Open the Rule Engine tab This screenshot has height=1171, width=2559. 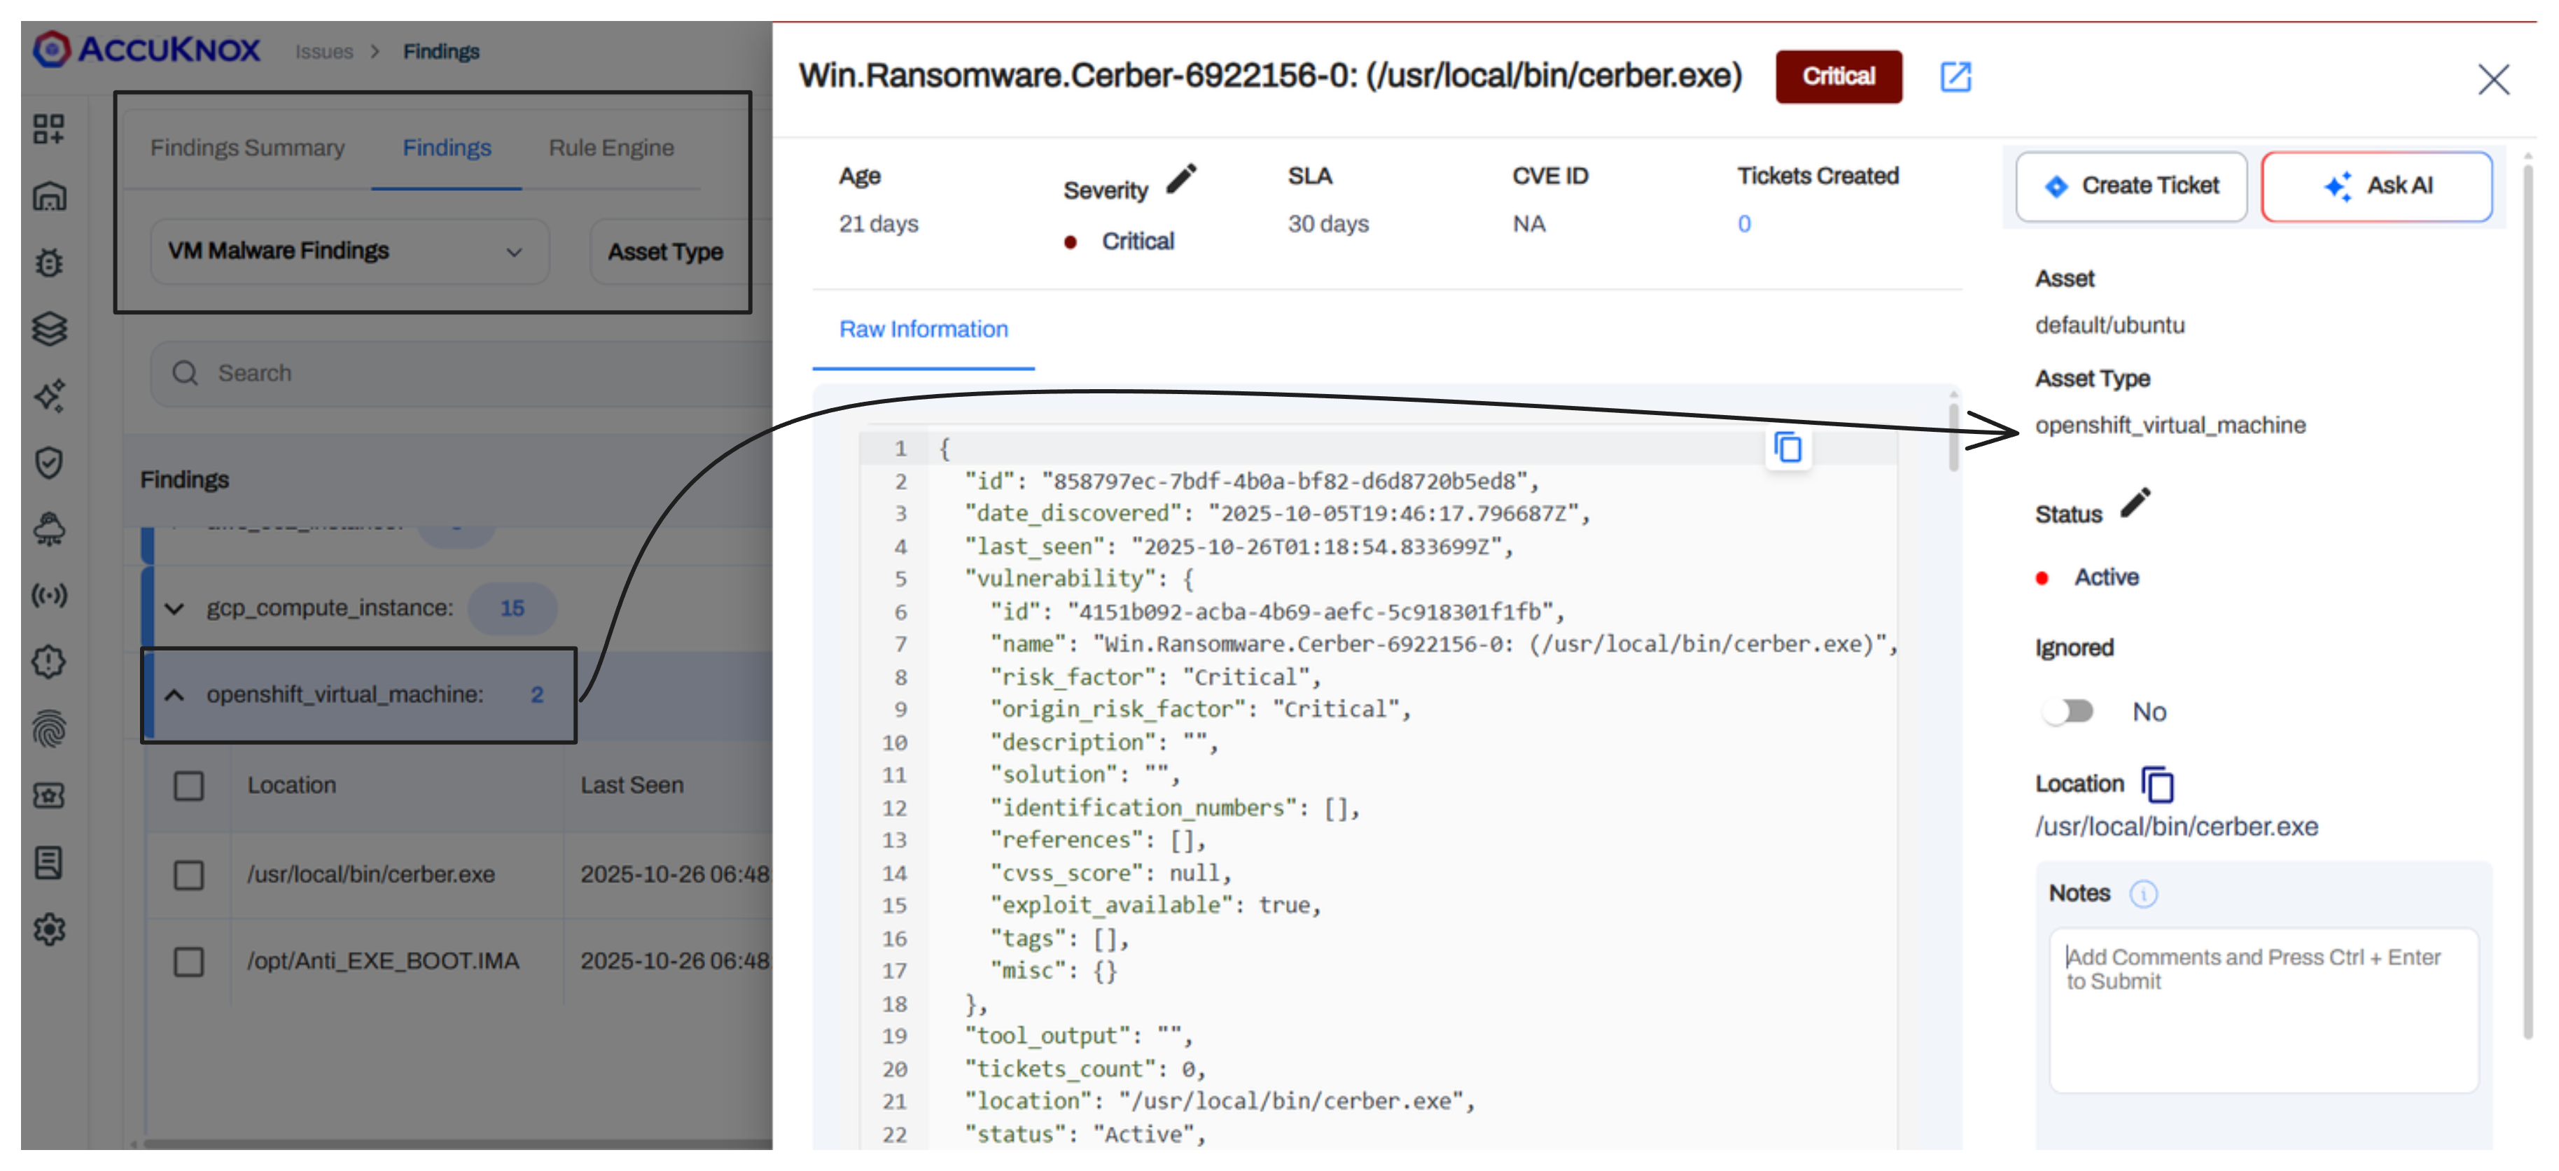(x=611, y=148)
